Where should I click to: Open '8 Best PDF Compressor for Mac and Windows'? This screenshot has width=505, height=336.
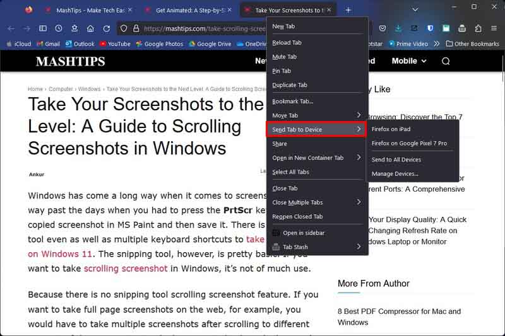[400, 316]
